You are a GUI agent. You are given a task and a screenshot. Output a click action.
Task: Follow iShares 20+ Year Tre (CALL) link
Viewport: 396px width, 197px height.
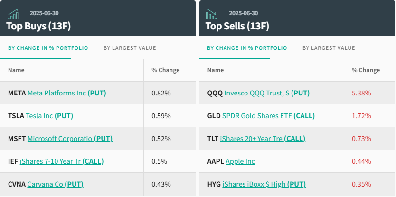pos(263,139)
